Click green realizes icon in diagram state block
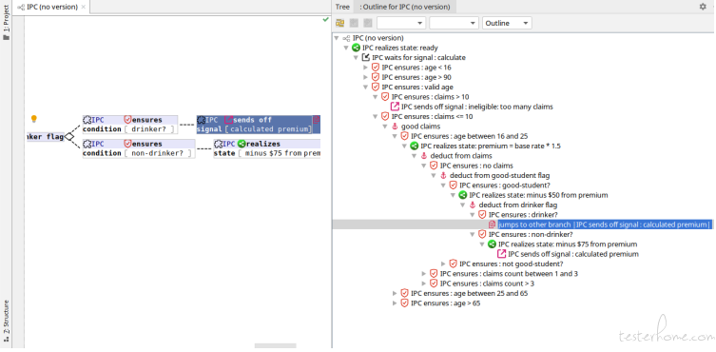Viewport: 716px width, 352px height. (x=242, y=144)
